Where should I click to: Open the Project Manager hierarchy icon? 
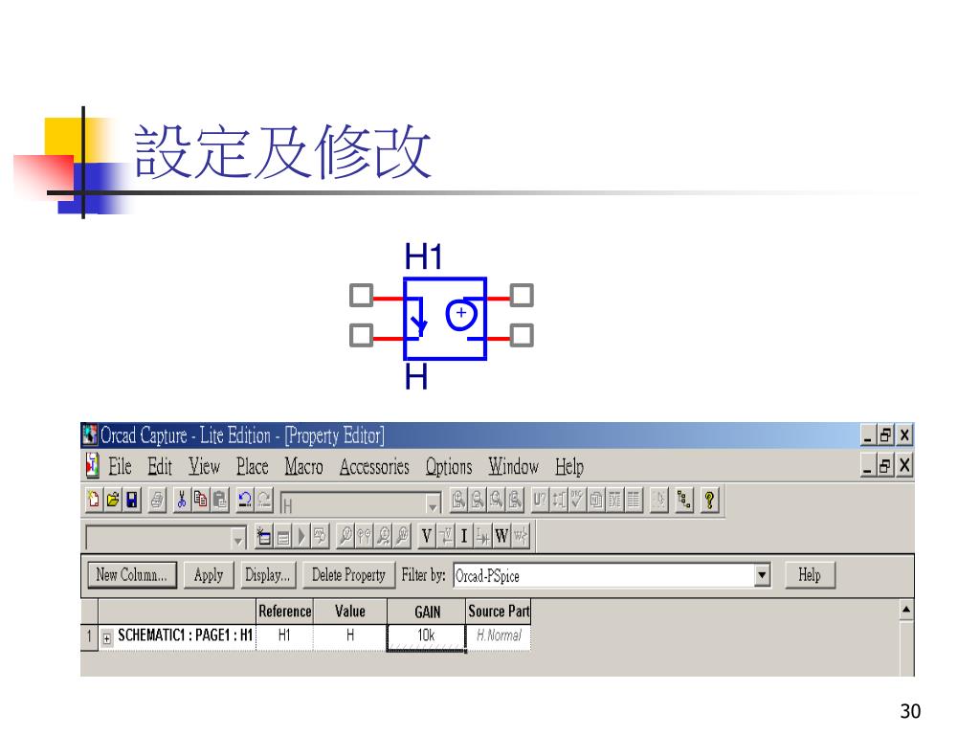[x=684, y=500]
